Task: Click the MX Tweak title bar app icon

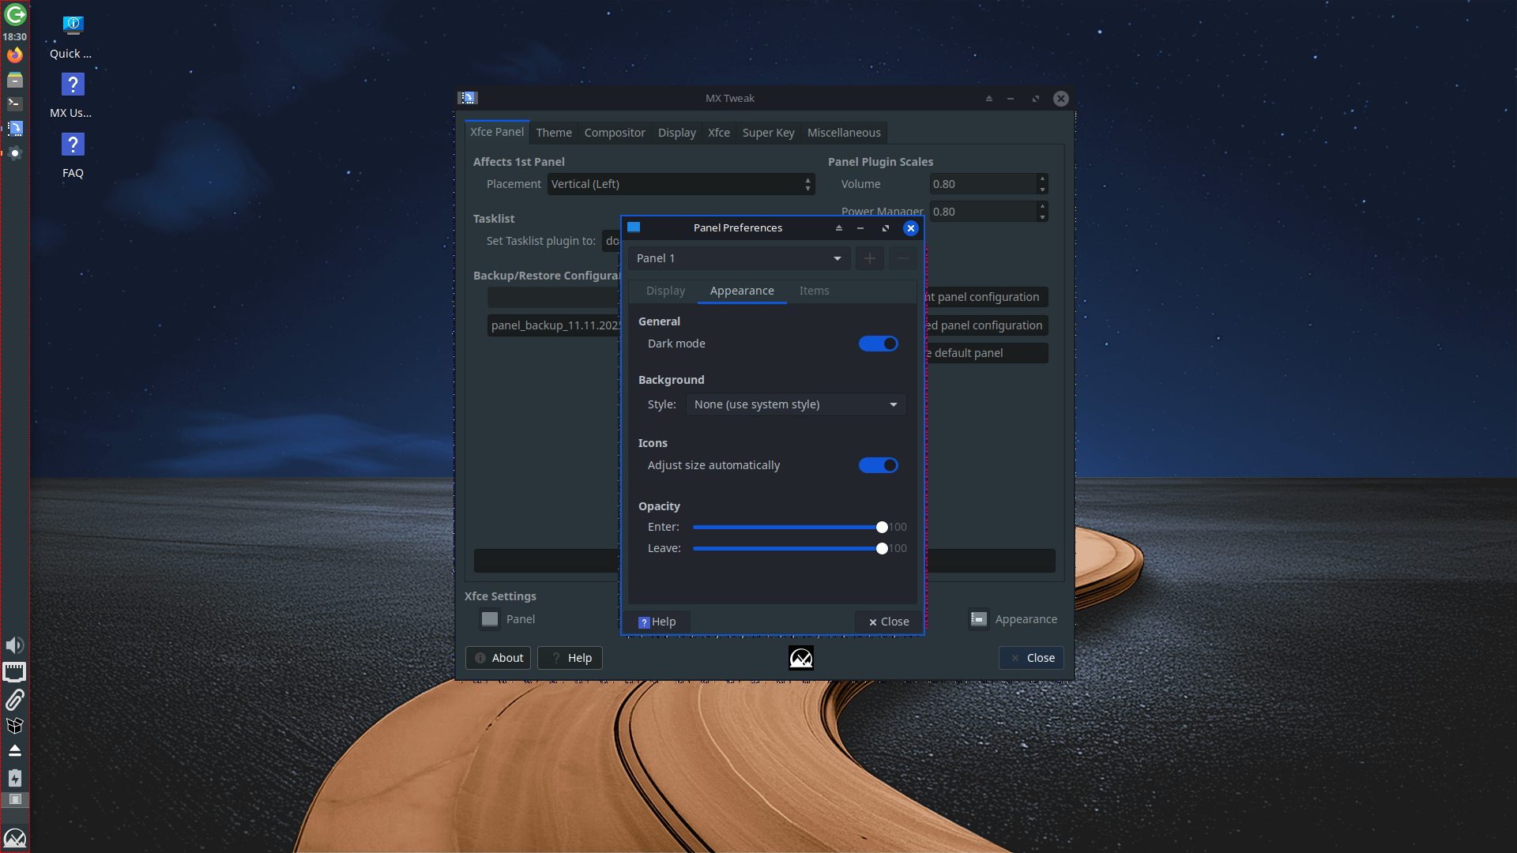Action: (468, 98)
